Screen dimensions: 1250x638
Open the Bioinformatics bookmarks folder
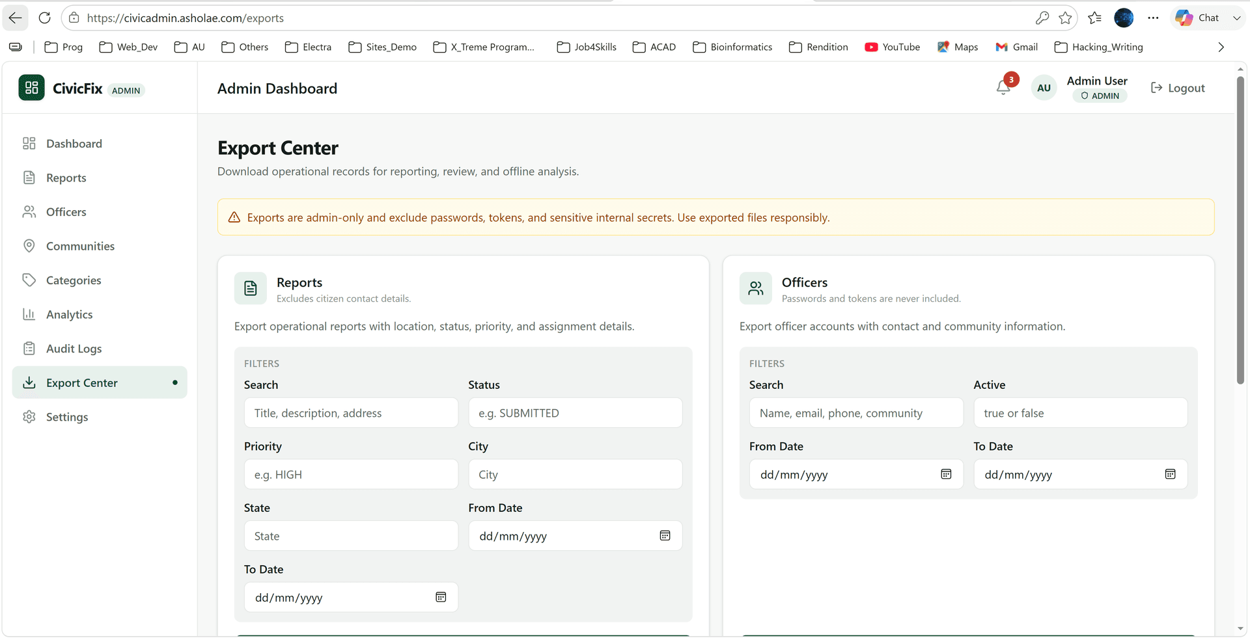tap(732, 47)
